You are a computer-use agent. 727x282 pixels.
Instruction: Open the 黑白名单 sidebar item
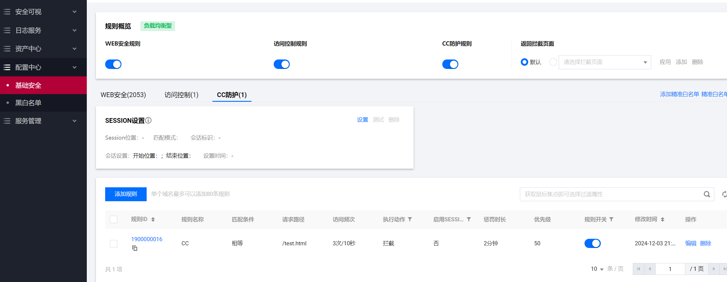pos(28,103)
